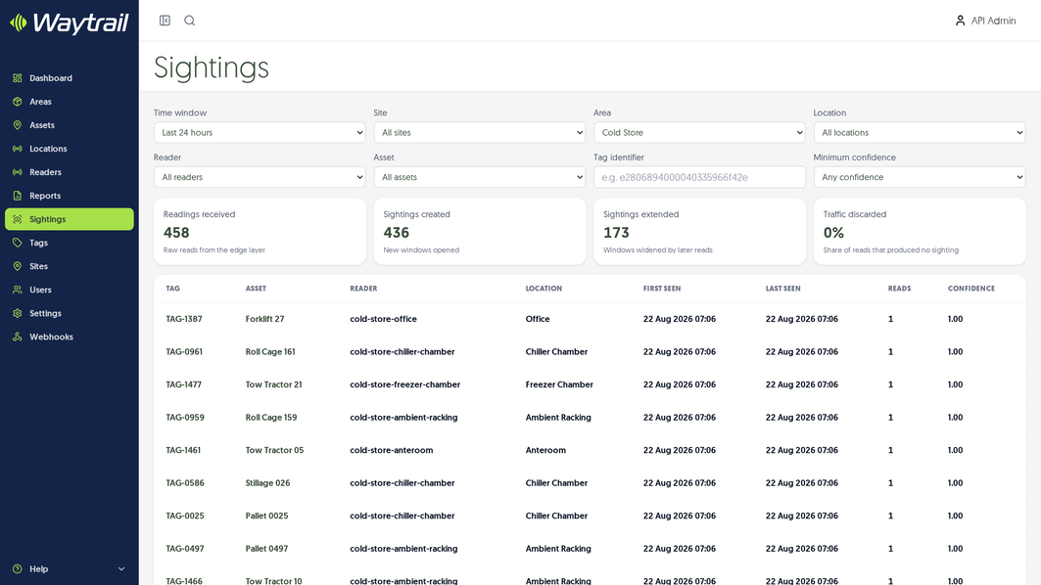Open the Asset dropdown
1041x585 pixels.
(x=479, y=177)
